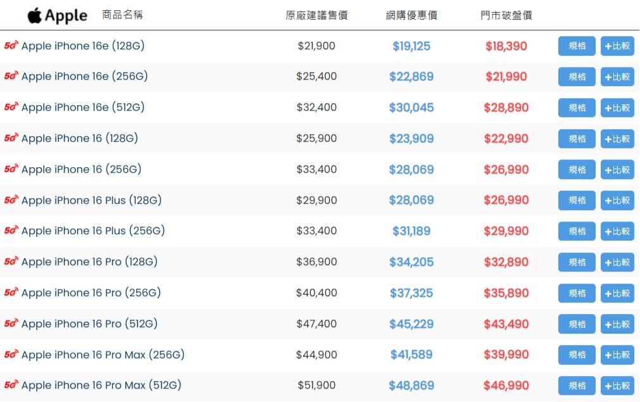The width and height of the screenshot is (640, 402).
Task: View 規格 for iPhone 16 Pro (128G)
Action: point(577,262)
